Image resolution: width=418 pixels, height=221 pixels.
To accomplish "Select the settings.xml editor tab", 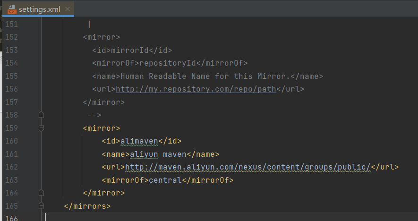I will pyautogui.click(x=38, y=9).
